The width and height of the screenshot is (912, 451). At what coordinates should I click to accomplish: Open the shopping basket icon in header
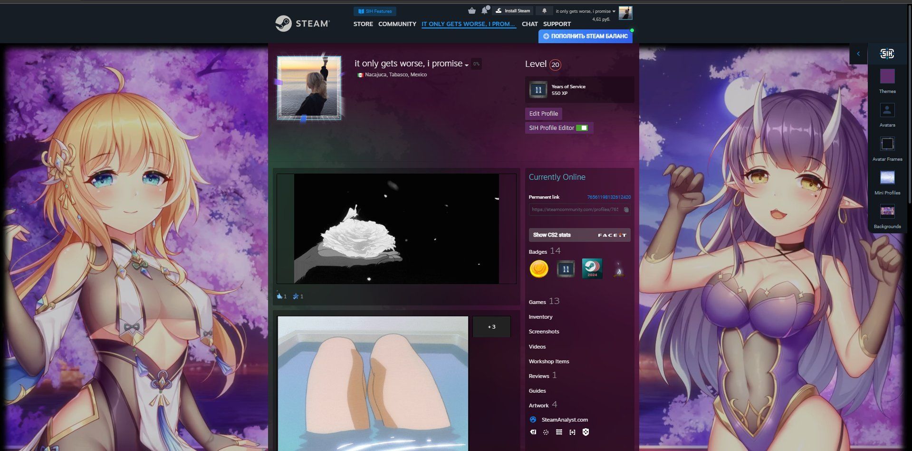pyautogui.click(x=471, y=11)
